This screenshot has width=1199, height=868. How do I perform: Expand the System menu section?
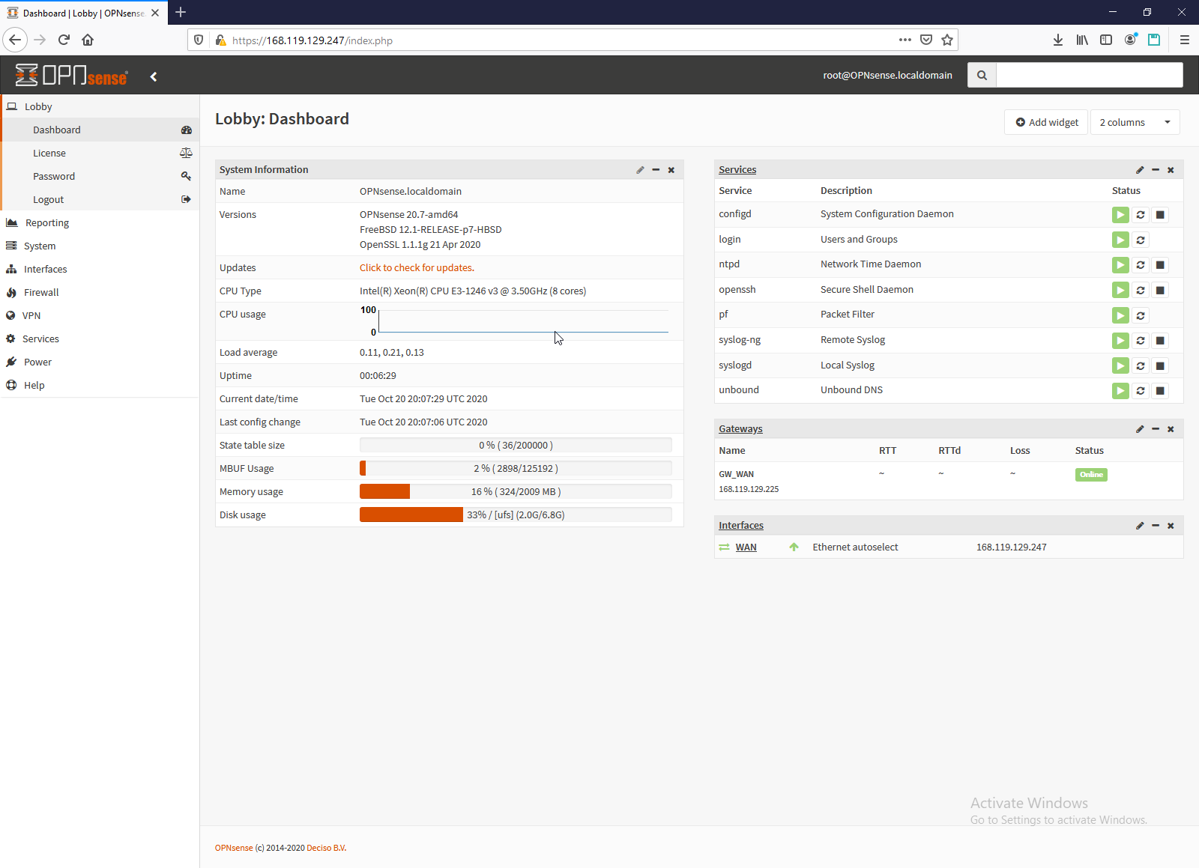pos(100,246)
